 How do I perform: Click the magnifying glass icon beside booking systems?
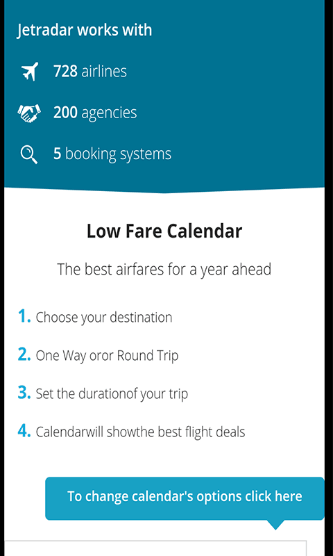[x=29, y=155]
